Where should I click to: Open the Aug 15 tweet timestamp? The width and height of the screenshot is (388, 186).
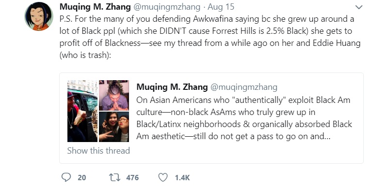pyautogui.click(x=221, y=7)
